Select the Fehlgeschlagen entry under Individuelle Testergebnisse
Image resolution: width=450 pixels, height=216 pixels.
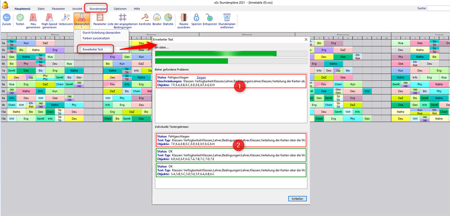click(231, 140)
